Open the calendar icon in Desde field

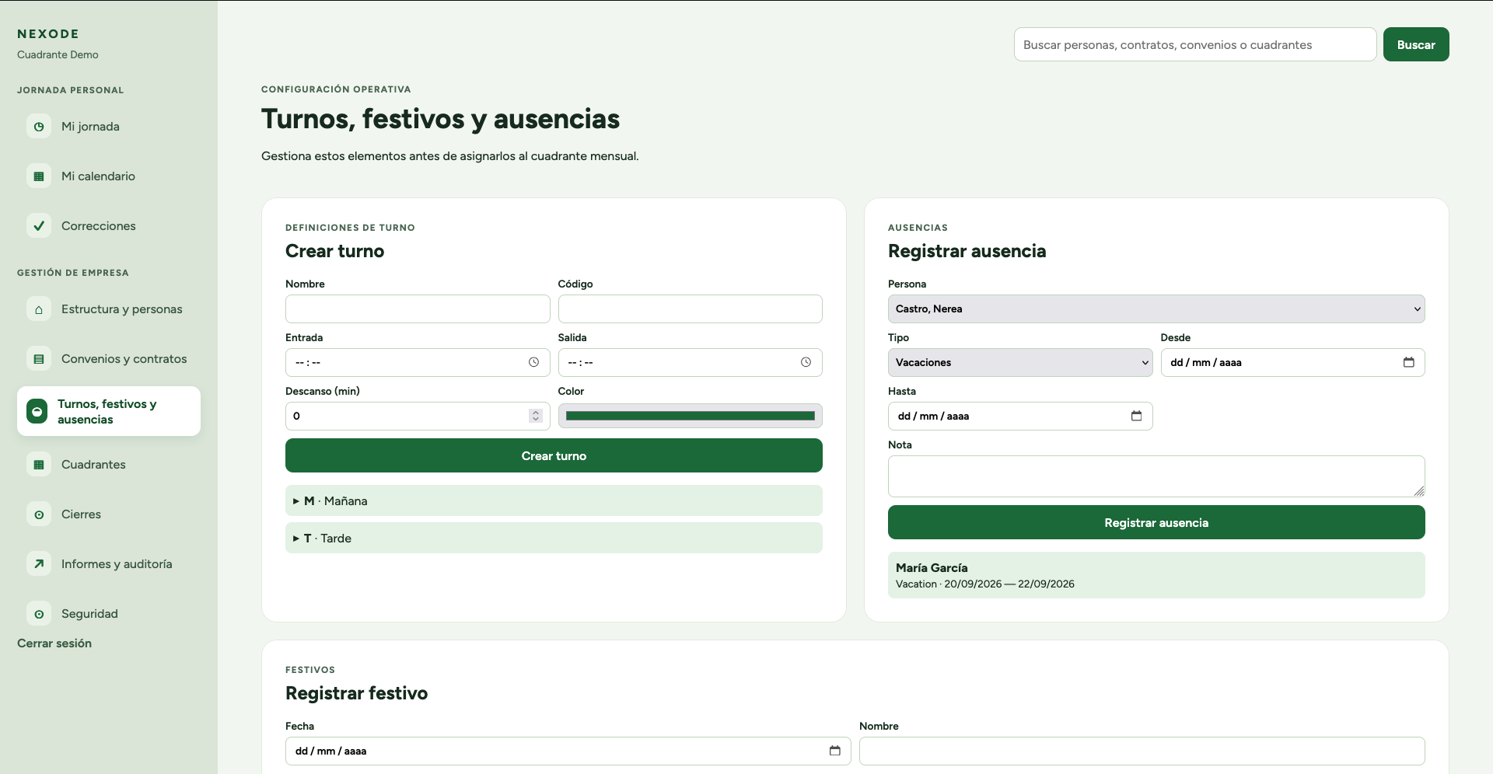(1408, 362)
